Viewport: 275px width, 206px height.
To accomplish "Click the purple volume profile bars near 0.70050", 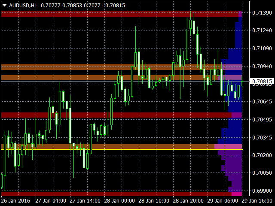I will [233, 173].
